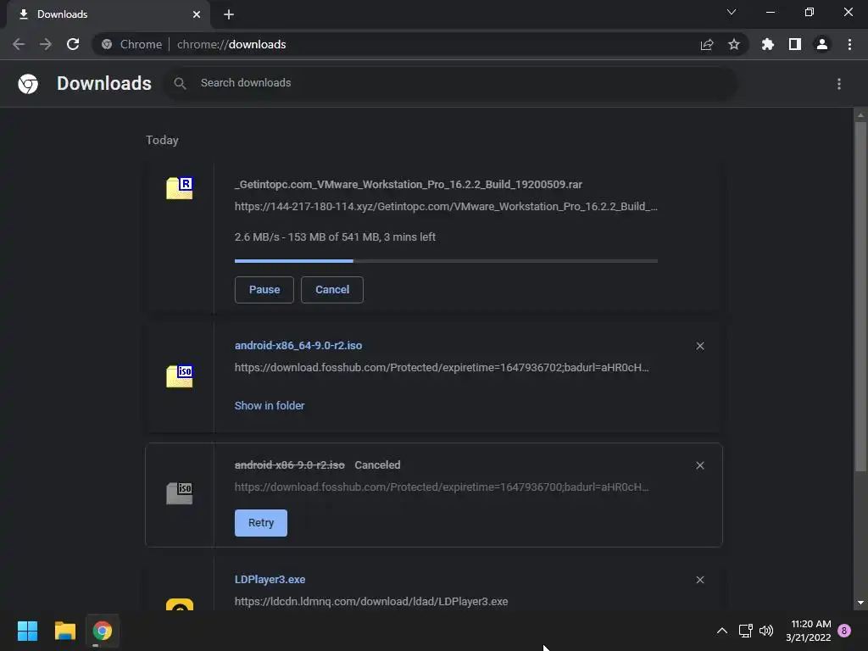Open the Extensions puzzle icon
This screenshot has width=868, height=651.
pyautogui.click(x=768, y=44)
